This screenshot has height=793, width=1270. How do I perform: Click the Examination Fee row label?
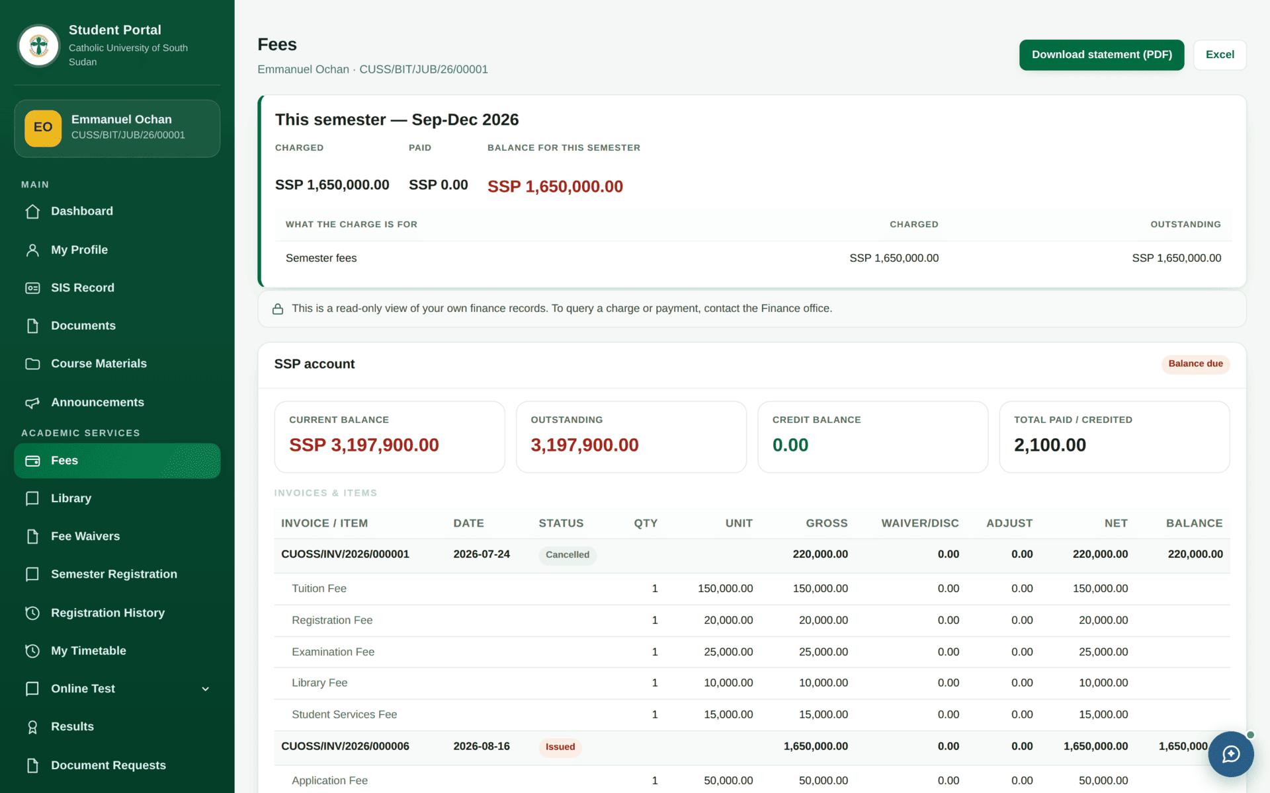[x=333, y=652]
